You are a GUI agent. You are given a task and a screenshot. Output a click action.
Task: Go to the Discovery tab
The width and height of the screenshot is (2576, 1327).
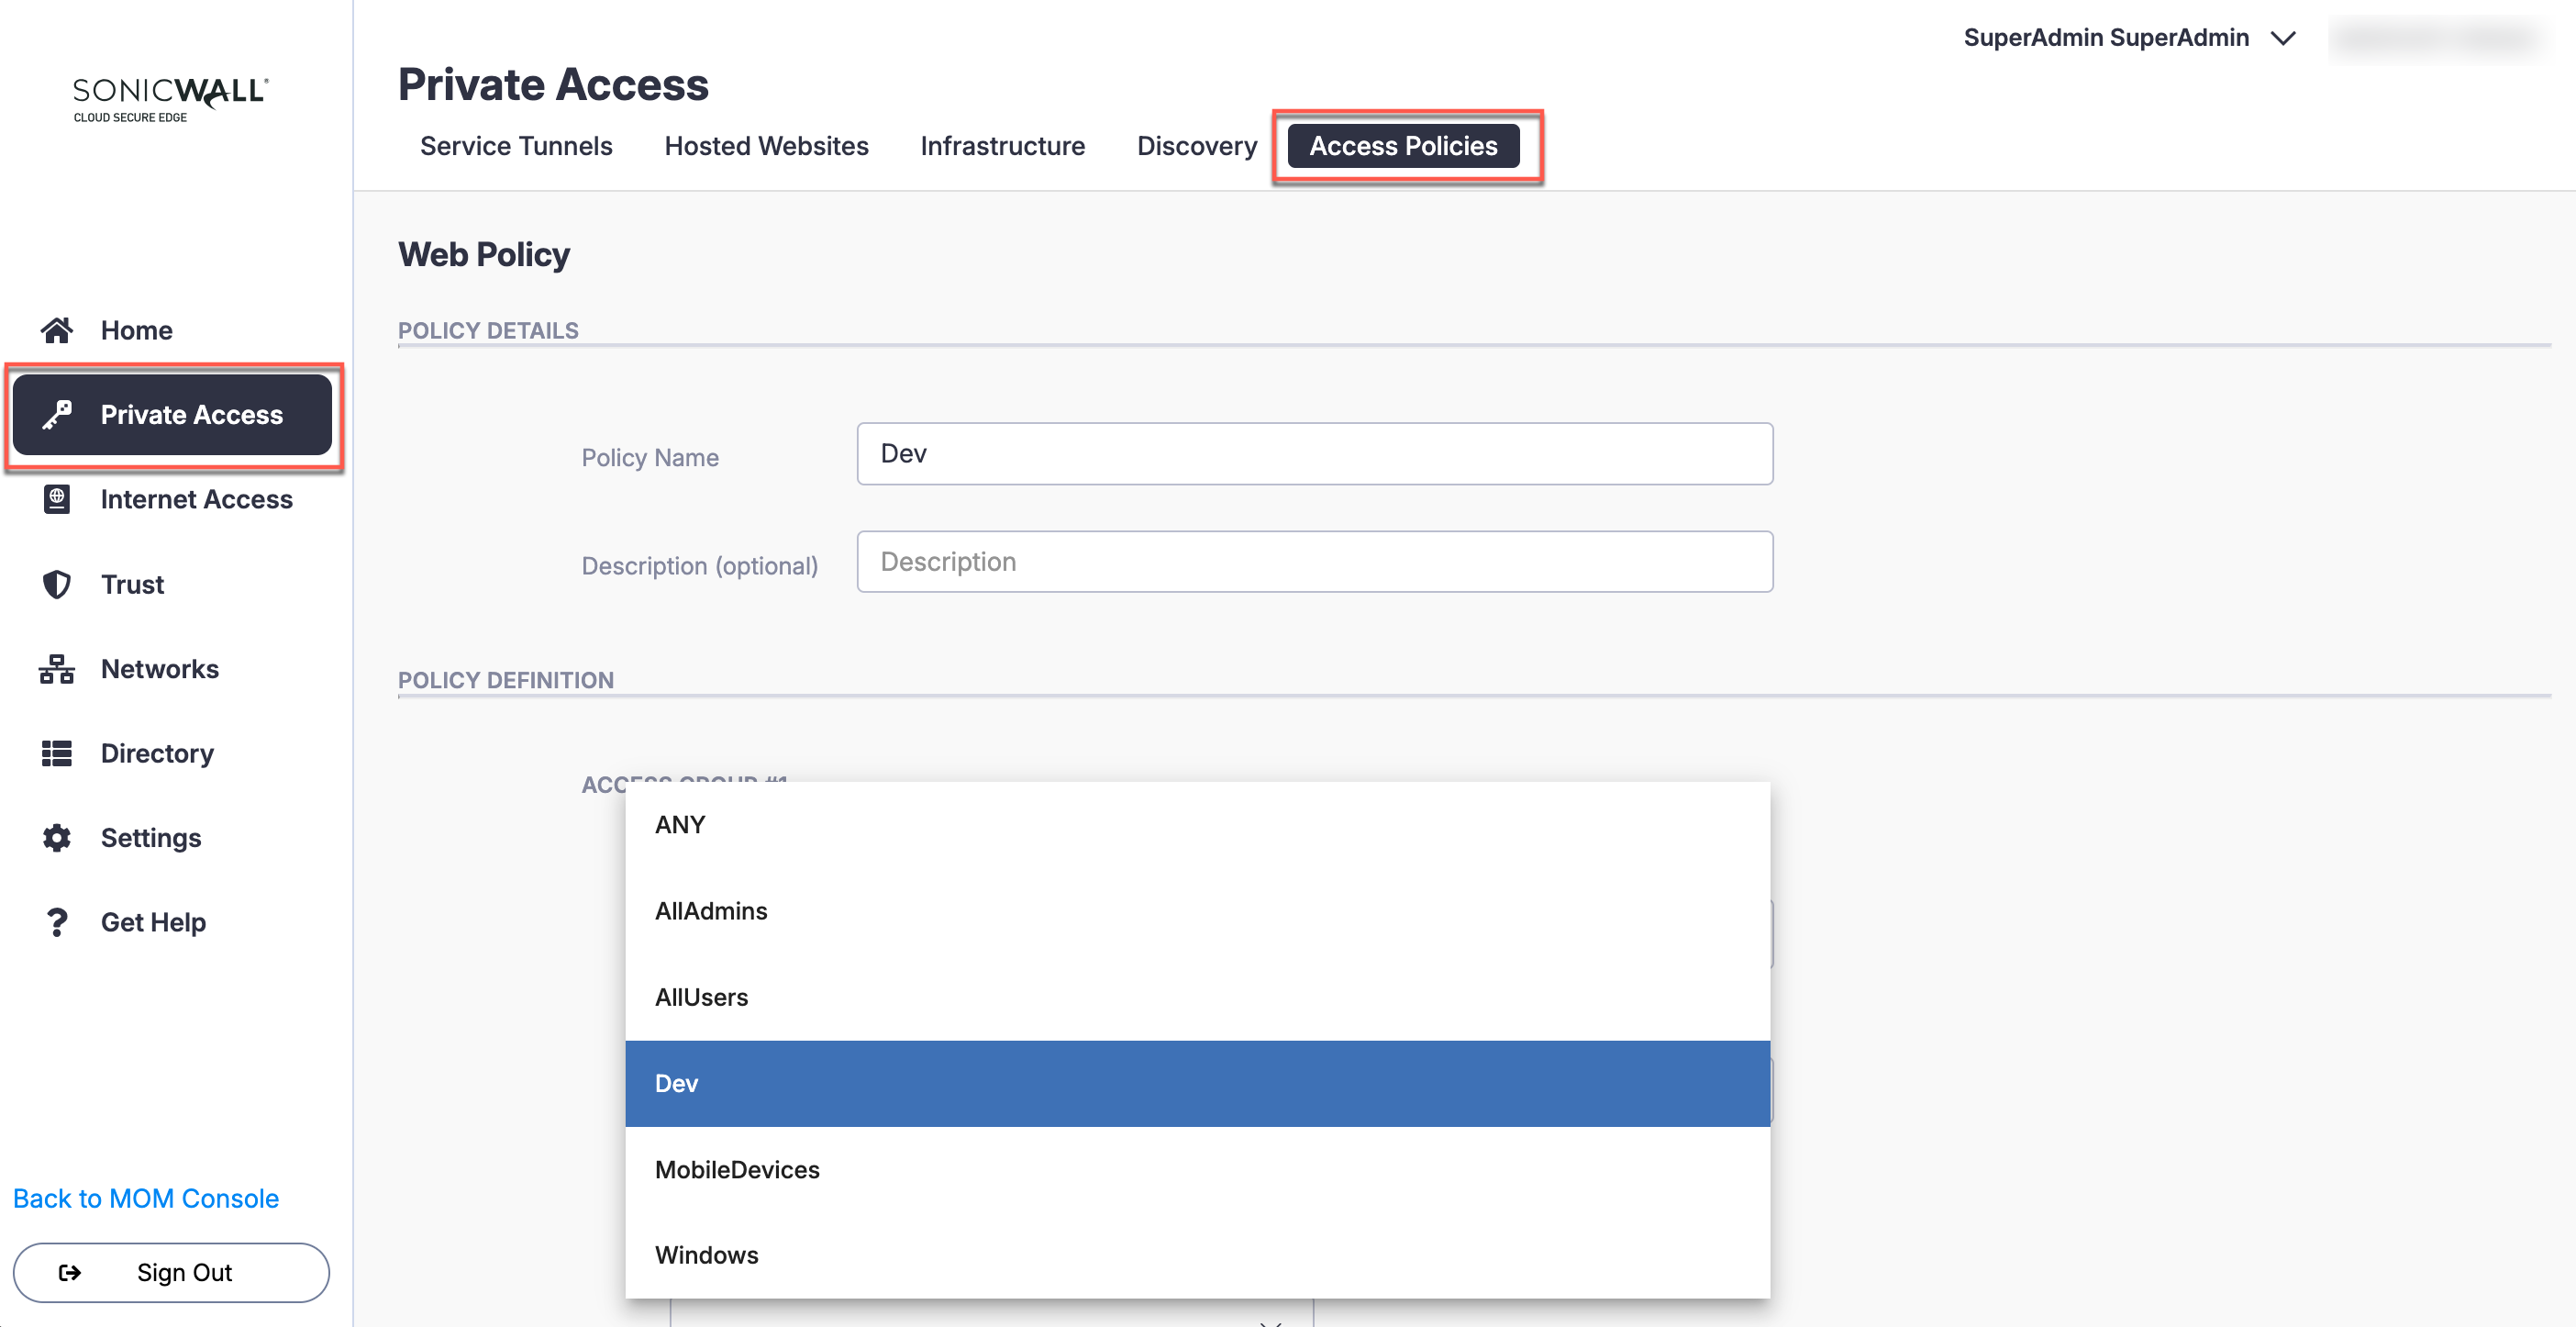[1196, 146]
